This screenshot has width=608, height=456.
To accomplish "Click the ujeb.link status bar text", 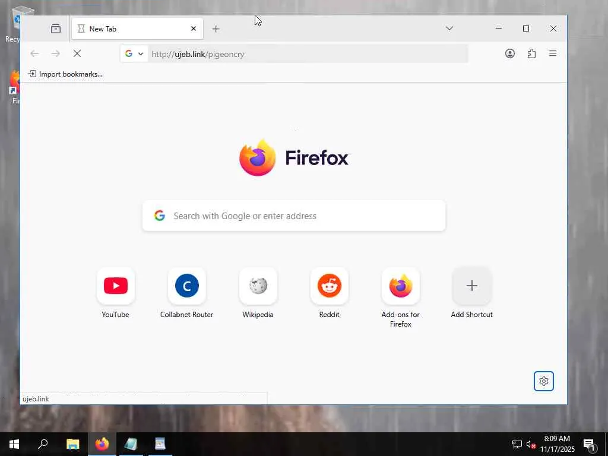I will coord(36,398).
